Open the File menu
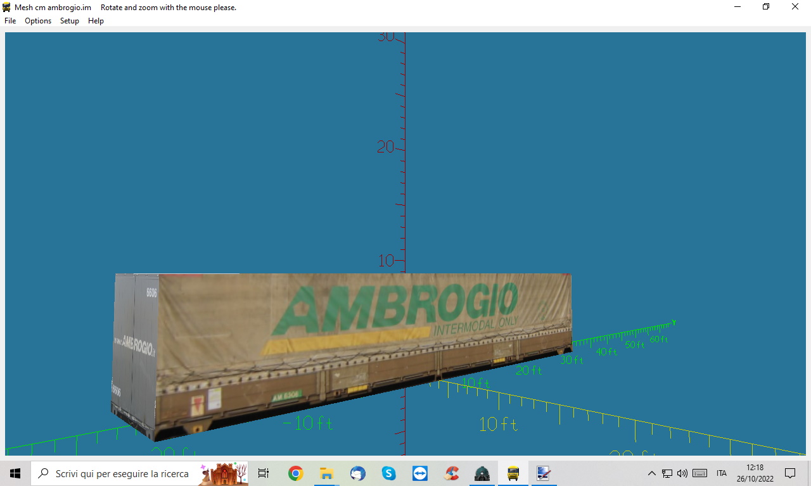The width and height of the screenshot is (811, 486). [10, 21]
